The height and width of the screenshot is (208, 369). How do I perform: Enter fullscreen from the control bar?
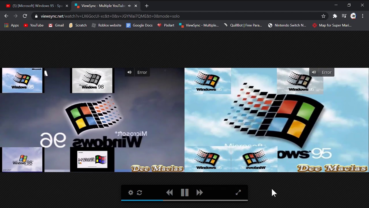tap(238, 192)
